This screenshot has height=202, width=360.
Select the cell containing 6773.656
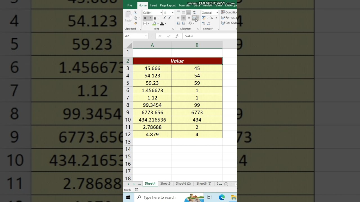point(152,113)
